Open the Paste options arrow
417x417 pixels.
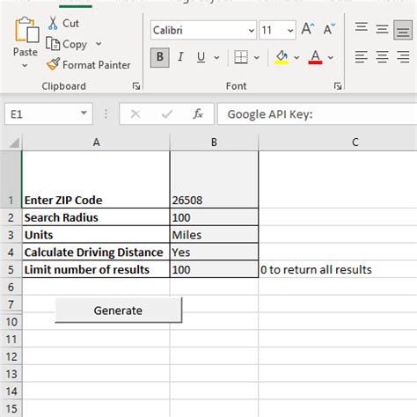25,66
